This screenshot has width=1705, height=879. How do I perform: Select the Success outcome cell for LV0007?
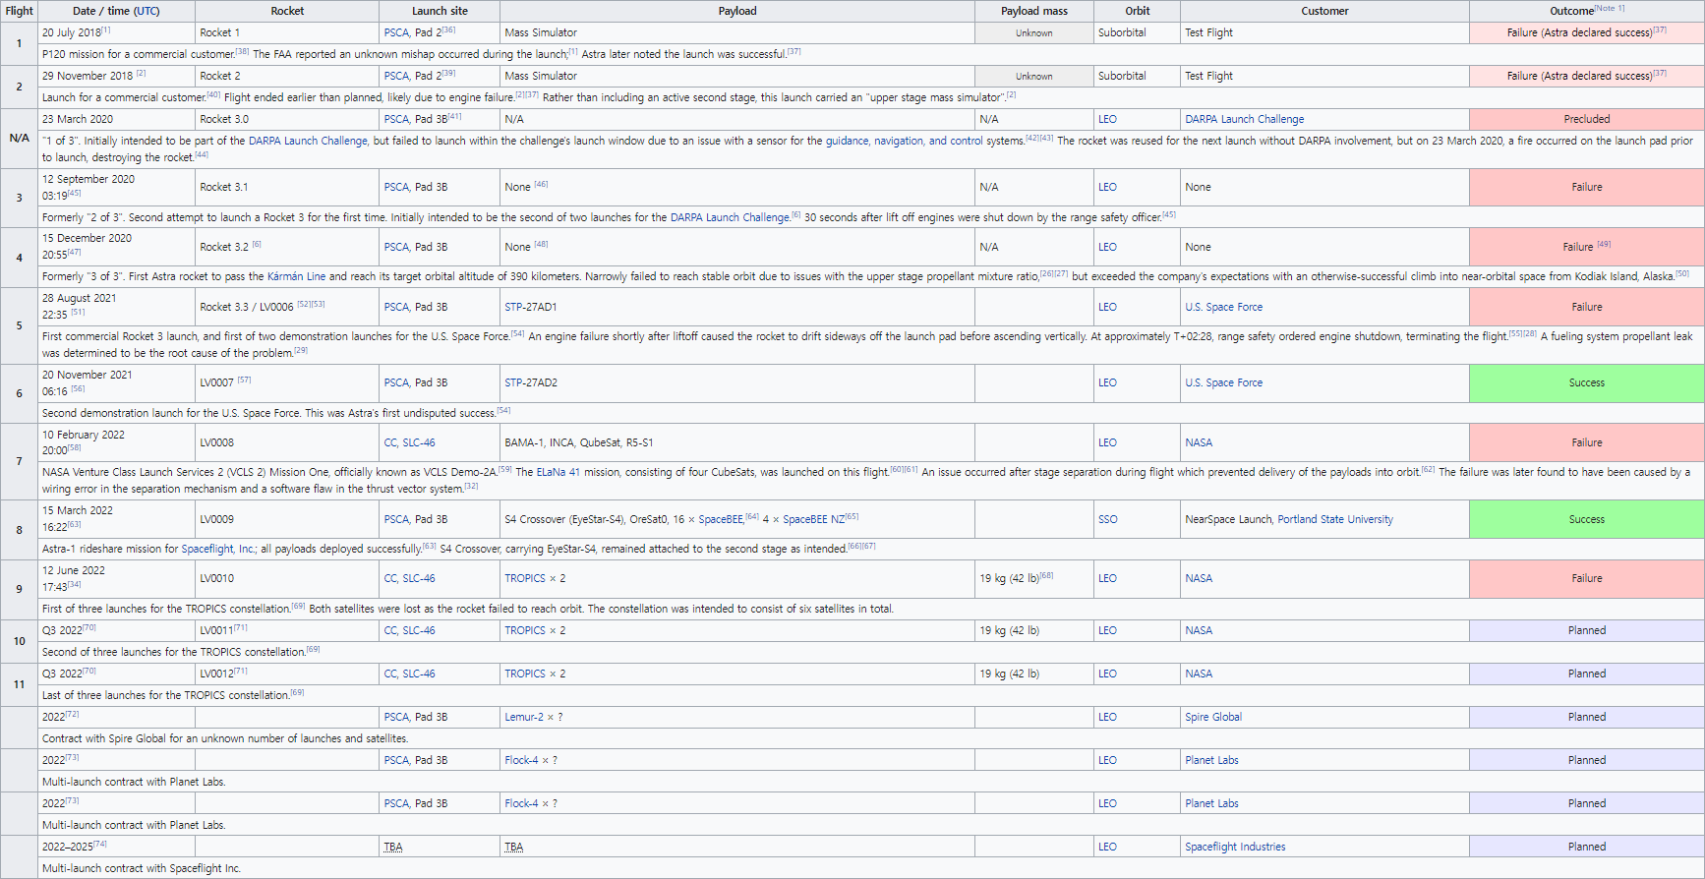tap(1587, 383)
